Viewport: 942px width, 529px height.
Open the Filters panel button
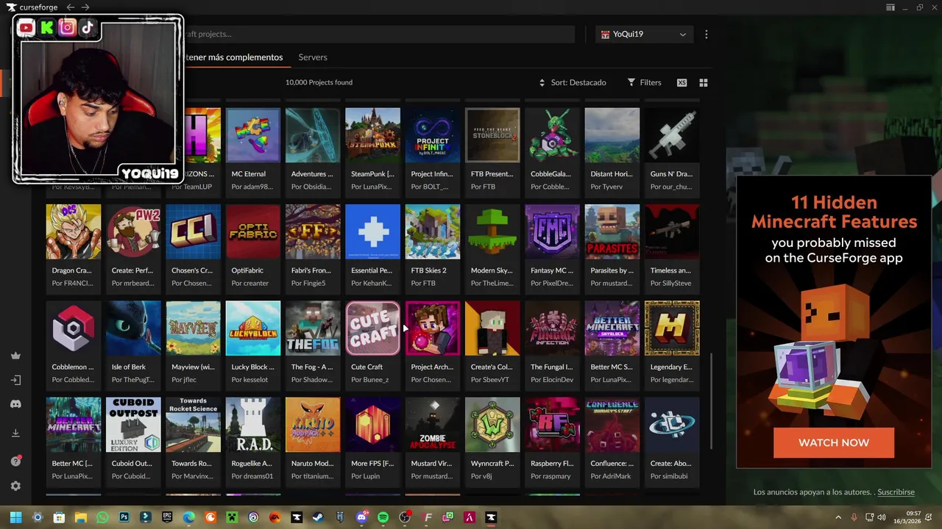click(x=644, y=82)
